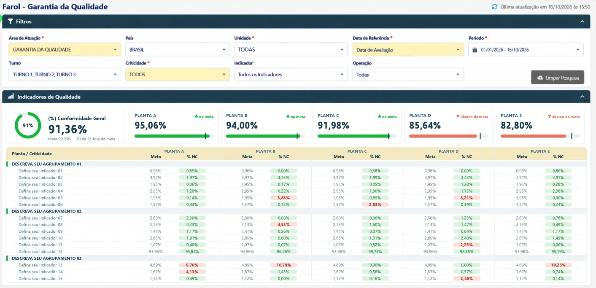Viewport: 596px width, 288px height.
Task: Open the Criticidade dropdown
Action: (x=178, y=75)
